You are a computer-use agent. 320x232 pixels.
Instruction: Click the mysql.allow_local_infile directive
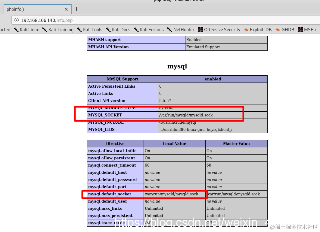[x=112, y=151]
